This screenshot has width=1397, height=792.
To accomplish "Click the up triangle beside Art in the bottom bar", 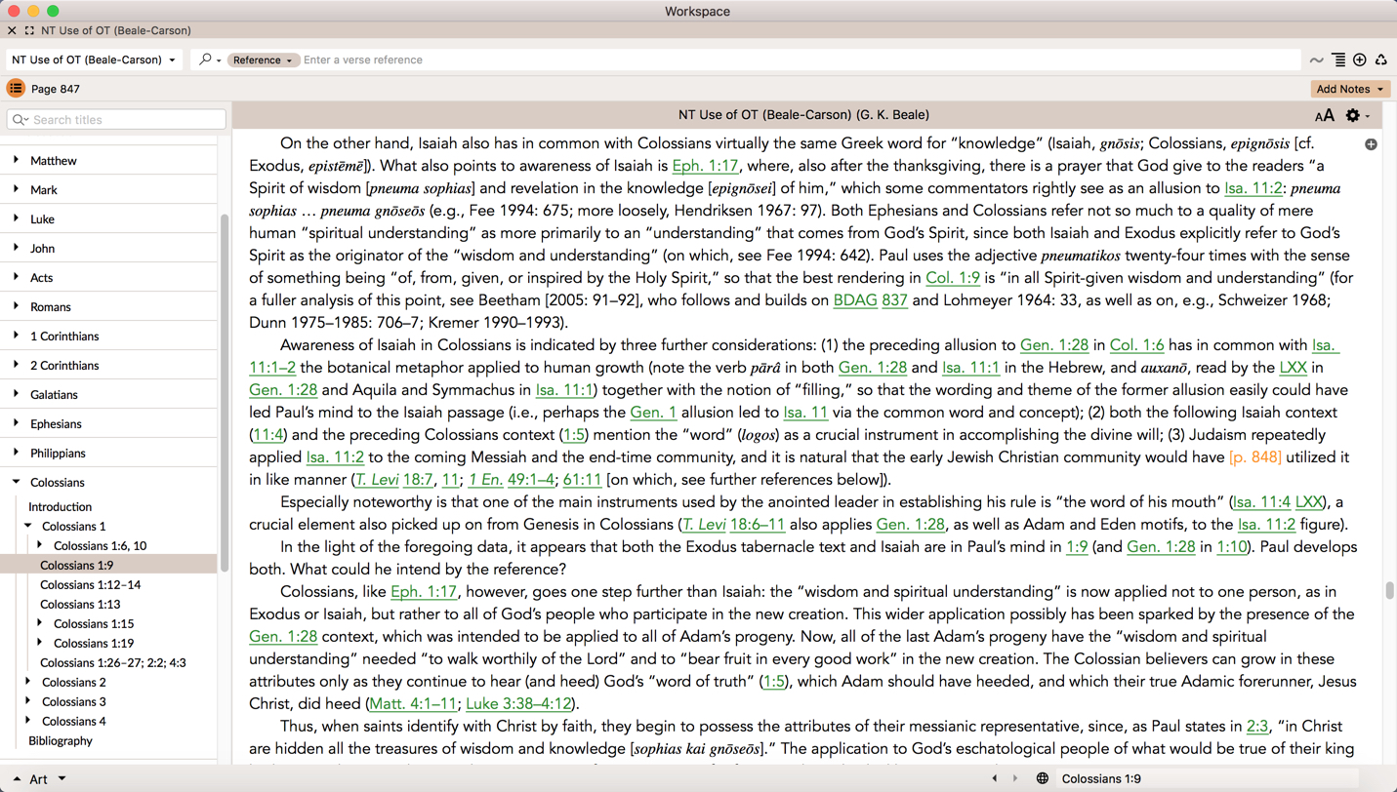I will click(16, 779).
